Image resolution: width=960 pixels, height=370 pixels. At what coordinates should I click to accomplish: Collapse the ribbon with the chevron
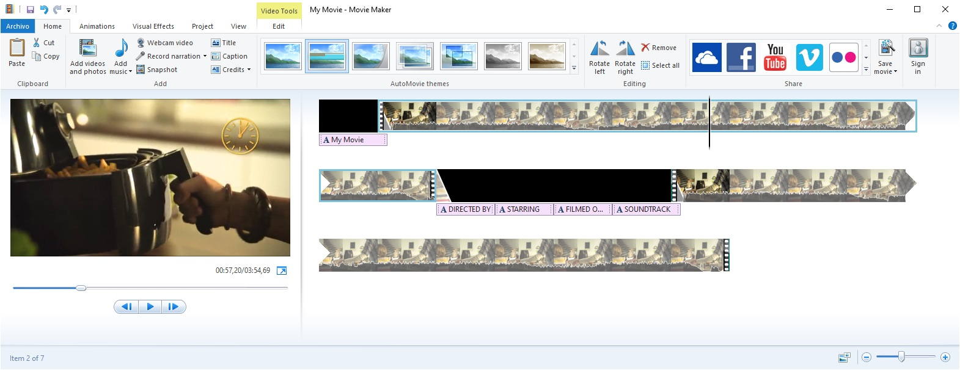[x=940, y=26]
